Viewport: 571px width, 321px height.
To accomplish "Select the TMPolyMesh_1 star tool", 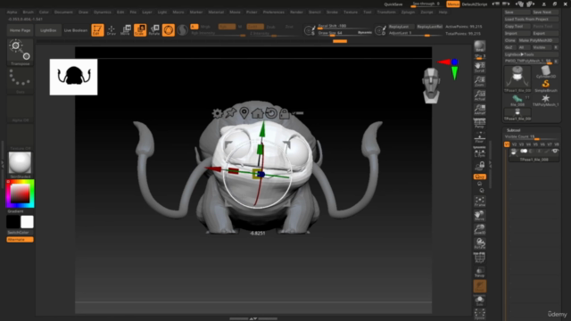I will [x=545, y=100].
